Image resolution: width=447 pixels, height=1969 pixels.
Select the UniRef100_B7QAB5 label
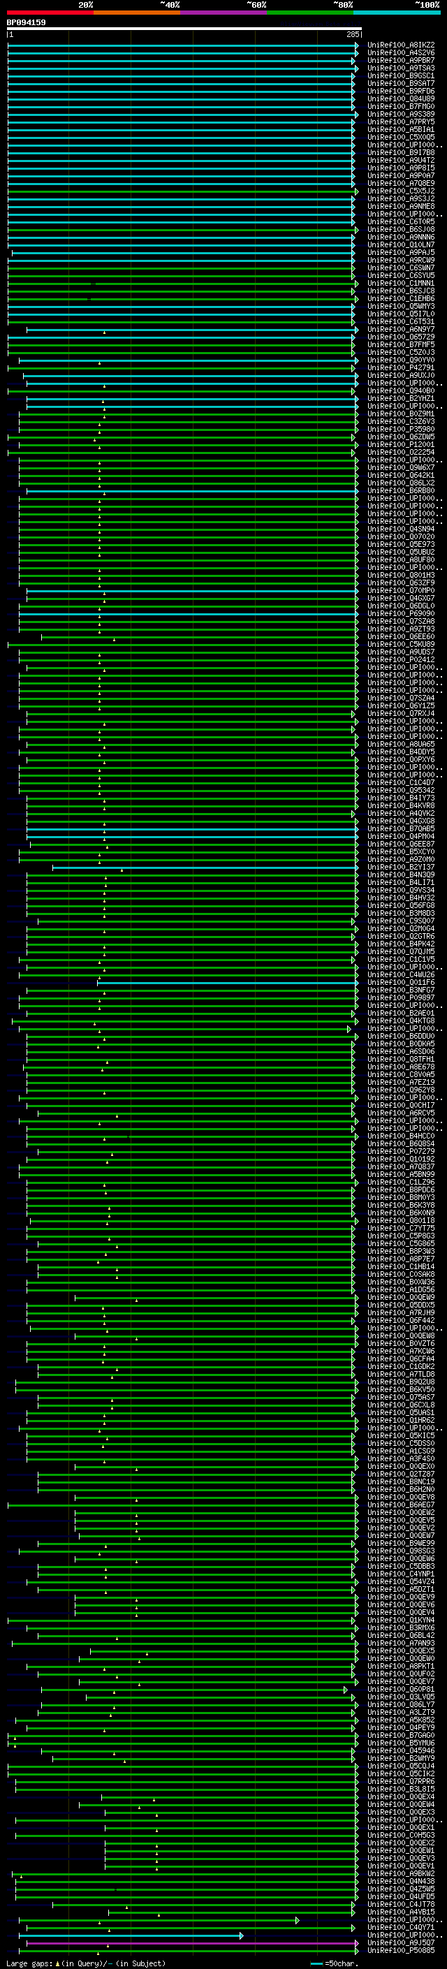[x=400, y=828]
